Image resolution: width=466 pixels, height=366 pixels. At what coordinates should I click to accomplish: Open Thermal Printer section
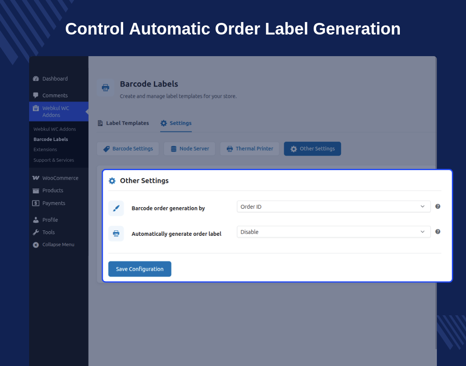click(250, 149)
